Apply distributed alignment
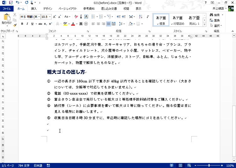This screenshot has height=168, width=236. [114, 24]
